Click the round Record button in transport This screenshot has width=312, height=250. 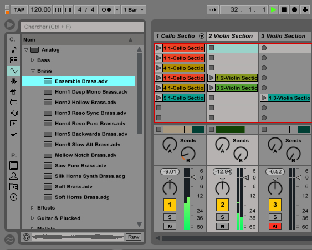click(x=294, y=10)
